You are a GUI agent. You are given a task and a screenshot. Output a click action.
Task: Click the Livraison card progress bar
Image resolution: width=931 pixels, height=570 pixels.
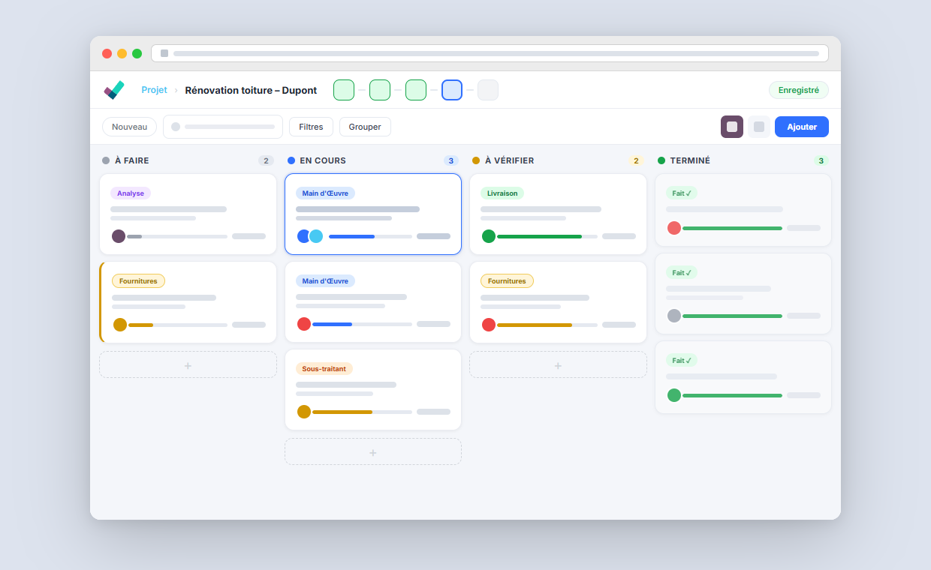[x=547, y=236]
